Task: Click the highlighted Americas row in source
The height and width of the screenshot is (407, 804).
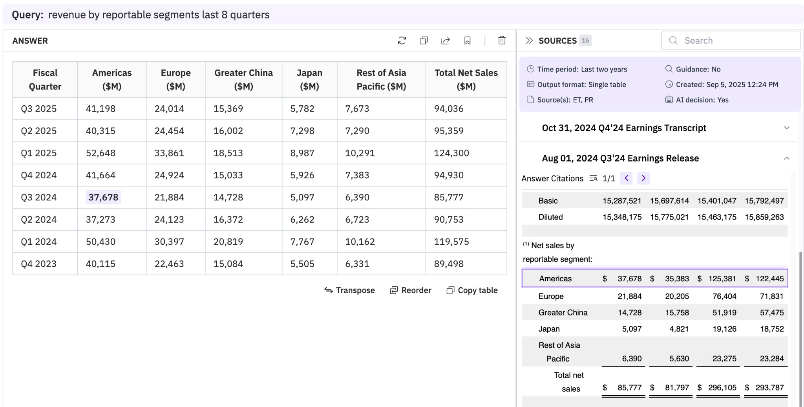Action: click(x=654, y=279)
